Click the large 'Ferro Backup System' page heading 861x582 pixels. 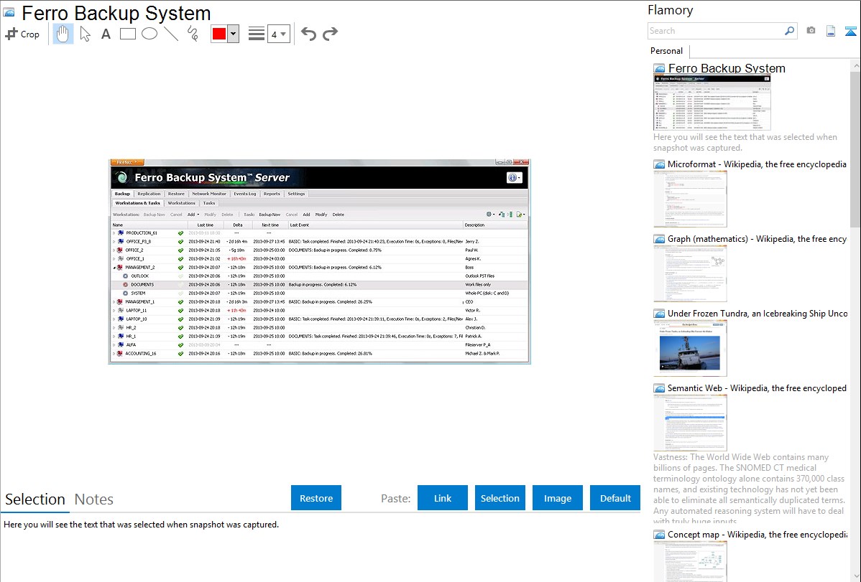point(116,13)
